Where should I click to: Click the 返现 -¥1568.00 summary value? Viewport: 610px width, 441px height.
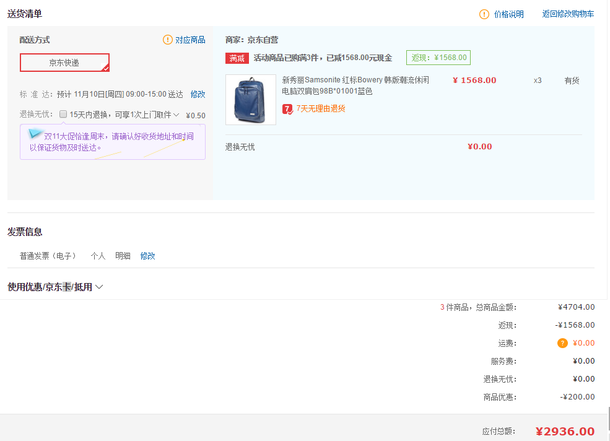(x=575, y=325)
